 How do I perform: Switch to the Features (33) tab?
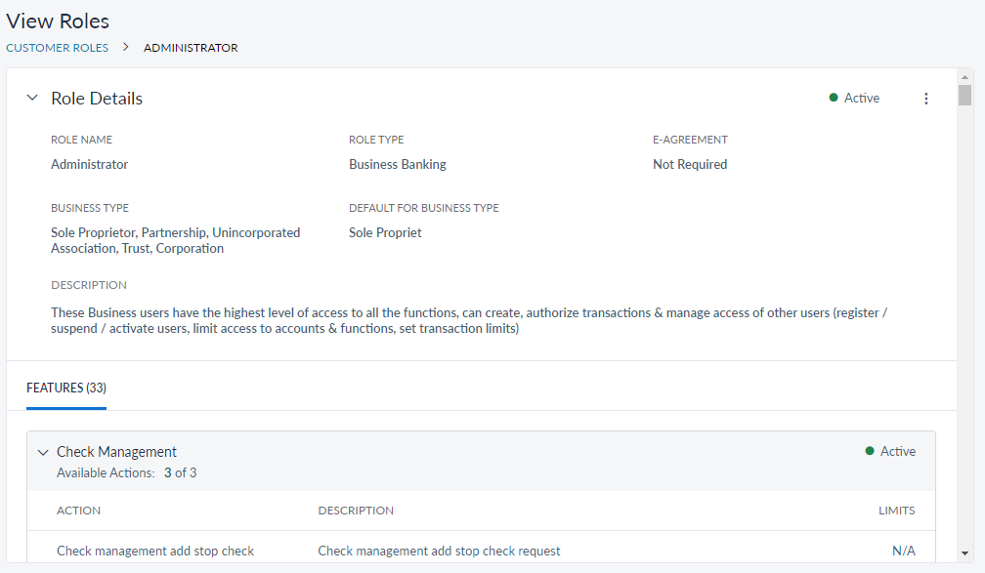(x=66, y=389)
